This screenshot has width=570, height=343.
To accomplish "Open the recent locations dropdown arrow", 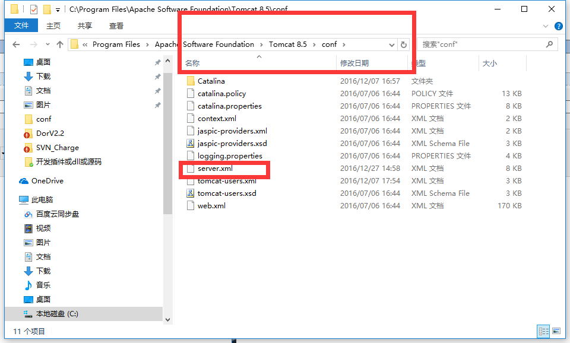I will tap(47, 45).
